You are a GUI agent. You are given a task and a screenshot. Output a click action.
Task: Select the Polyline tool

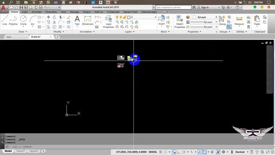tap(13, 20)
